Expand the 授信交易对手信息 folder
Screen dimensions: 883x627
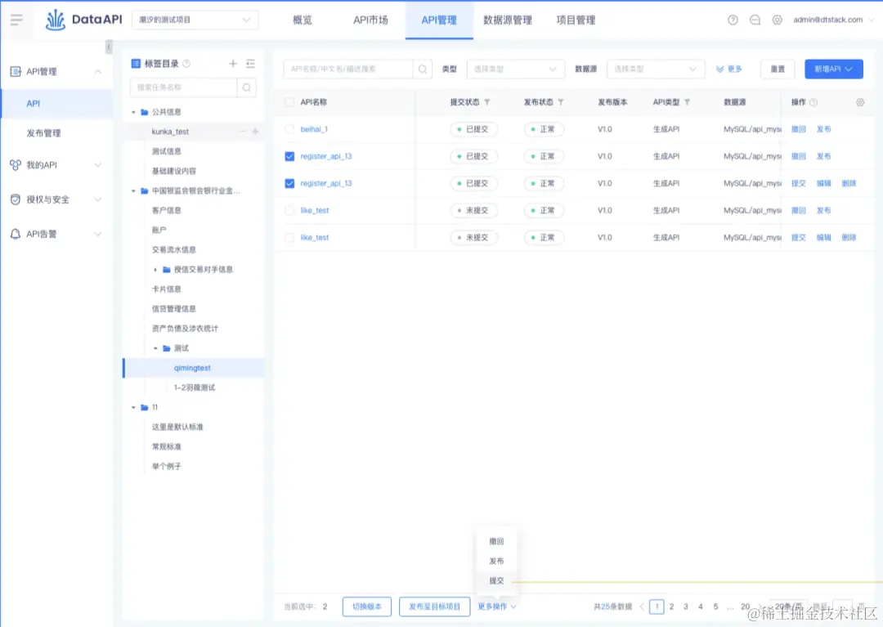pos(155,270)
